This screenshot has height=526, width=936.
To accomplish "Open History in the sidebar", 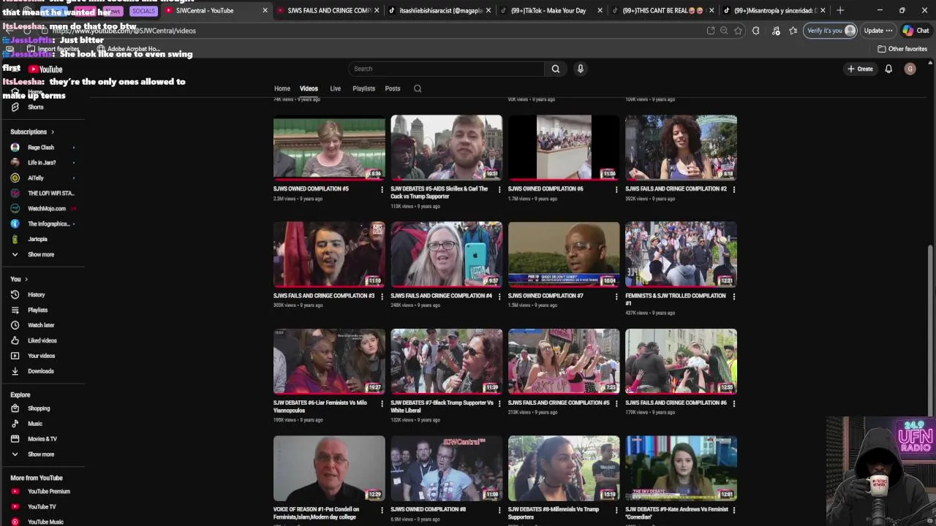I will click(36, 294).
